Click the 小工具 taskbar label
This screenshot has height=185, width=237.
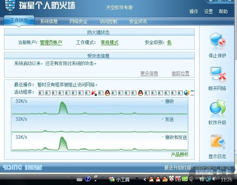coord(123,179)
